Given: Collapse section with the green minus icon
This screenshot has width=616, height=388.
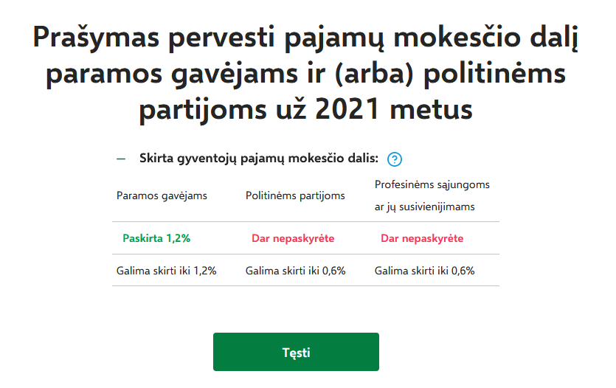Looking at the screenshot, I should (x=121, y=159).
